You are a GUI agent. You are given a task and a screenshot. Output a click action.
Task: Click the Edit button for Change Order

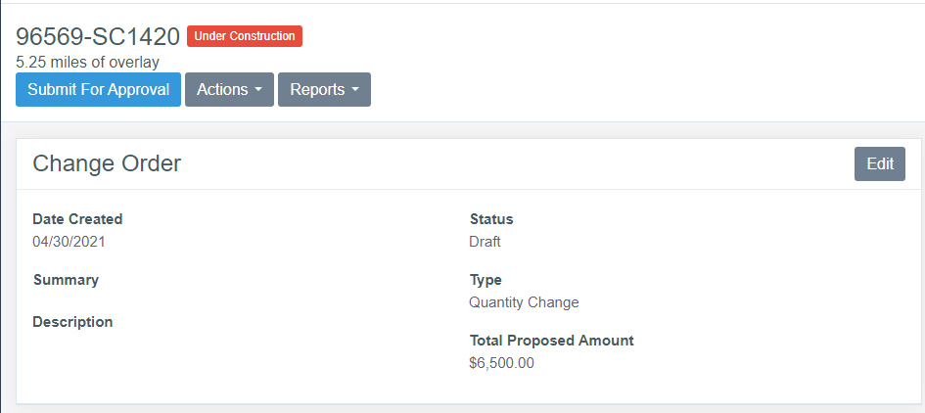tap(879, 163)
